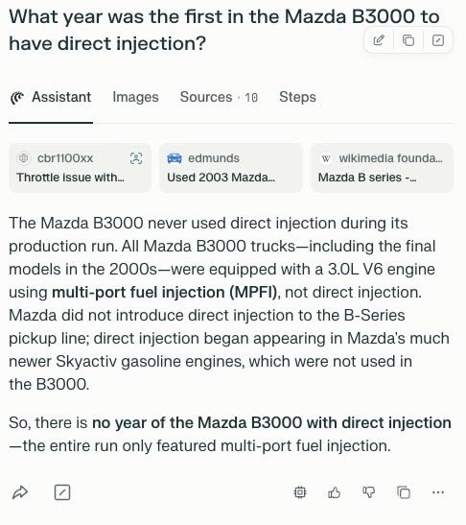466x525 pixels.
Task: Click the focus icon on the cbr1100xx card
Action: tap(136, 158)
